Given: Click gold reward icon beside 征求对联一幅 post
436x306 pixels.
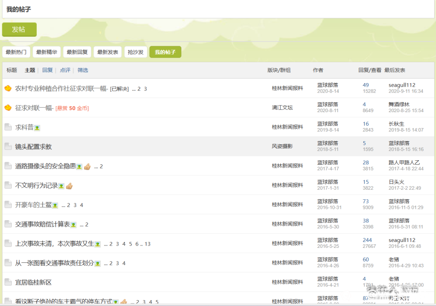Looking at the screenshot, I should 8,108.
